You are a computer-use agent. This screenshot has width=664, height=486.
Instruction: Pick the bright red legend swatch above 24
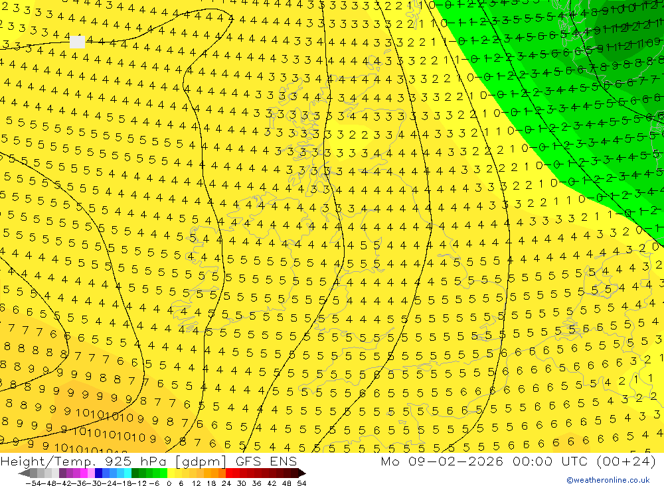229,473
